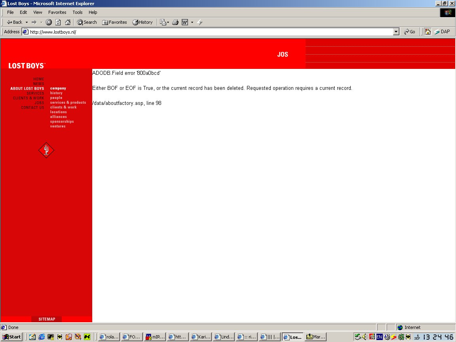The image size is (456, 342).
Task: Open the Windows Start menu
Action: pos(12,337)
